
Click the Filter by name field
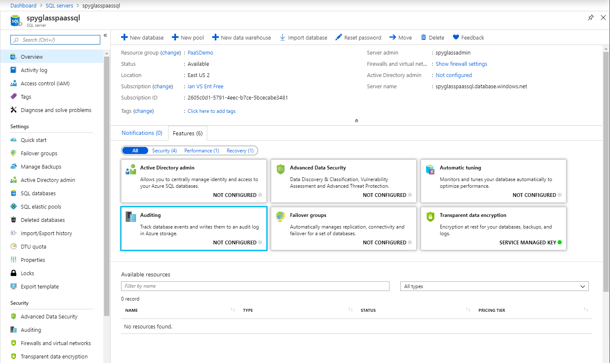[x=255, y=286]
